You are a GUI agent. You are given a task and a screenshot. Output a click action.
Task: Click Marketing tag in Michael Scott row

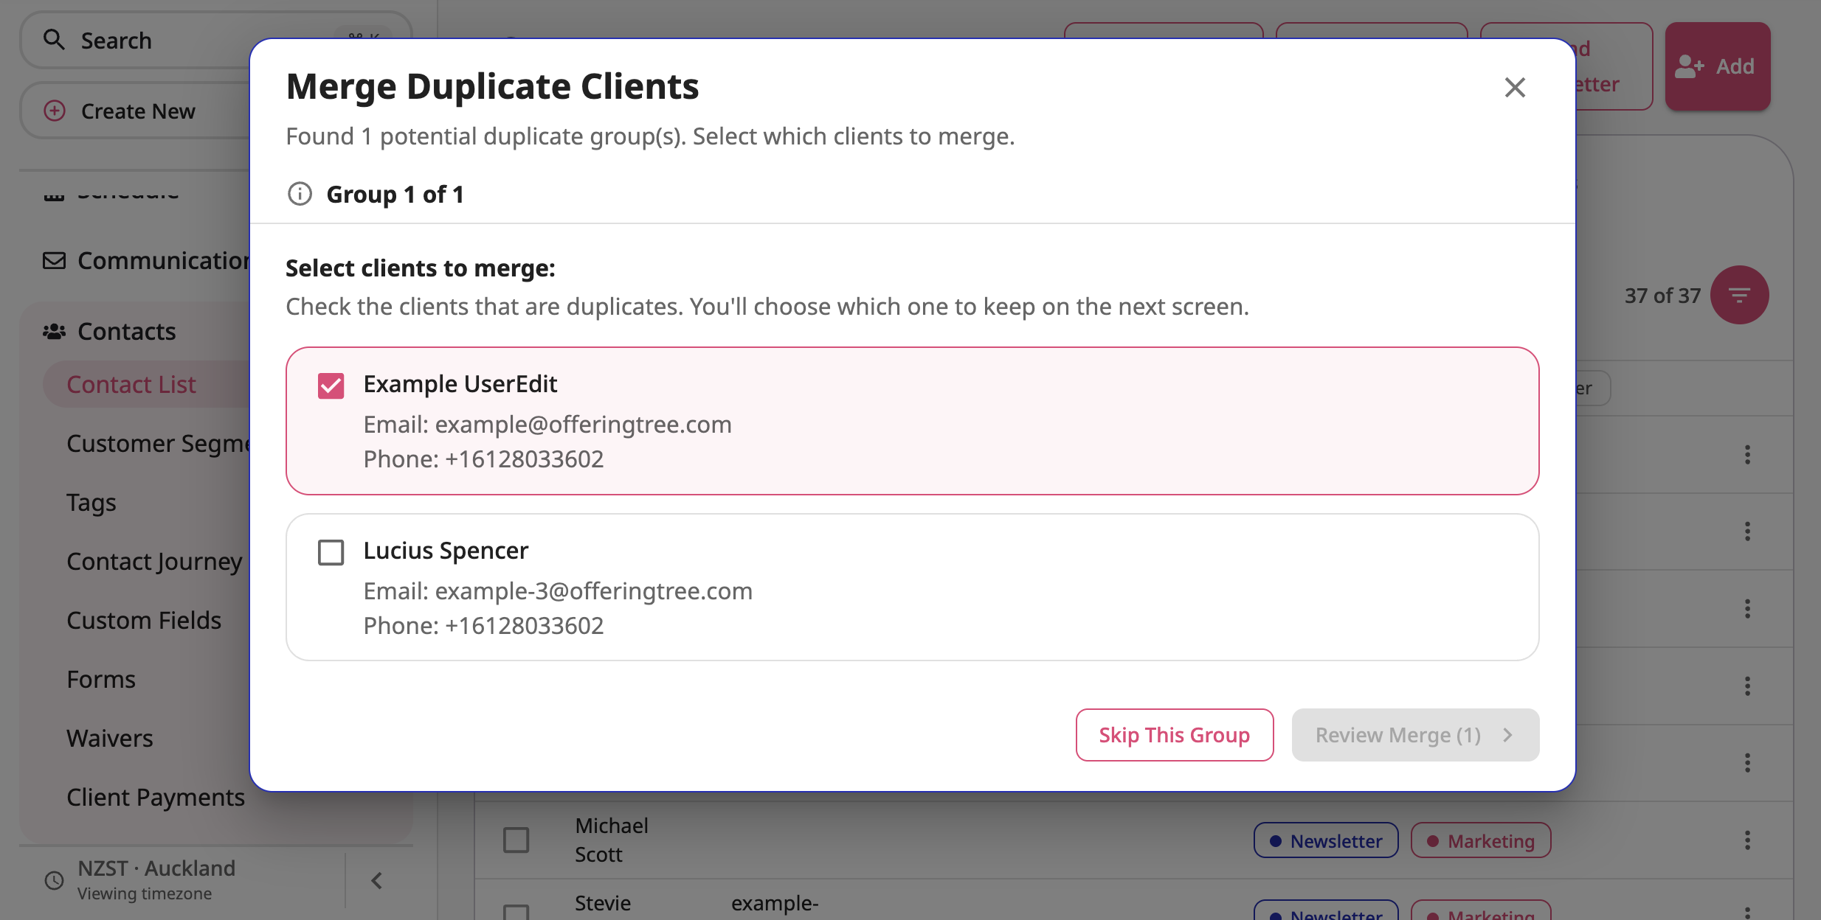coord(1481,840)
